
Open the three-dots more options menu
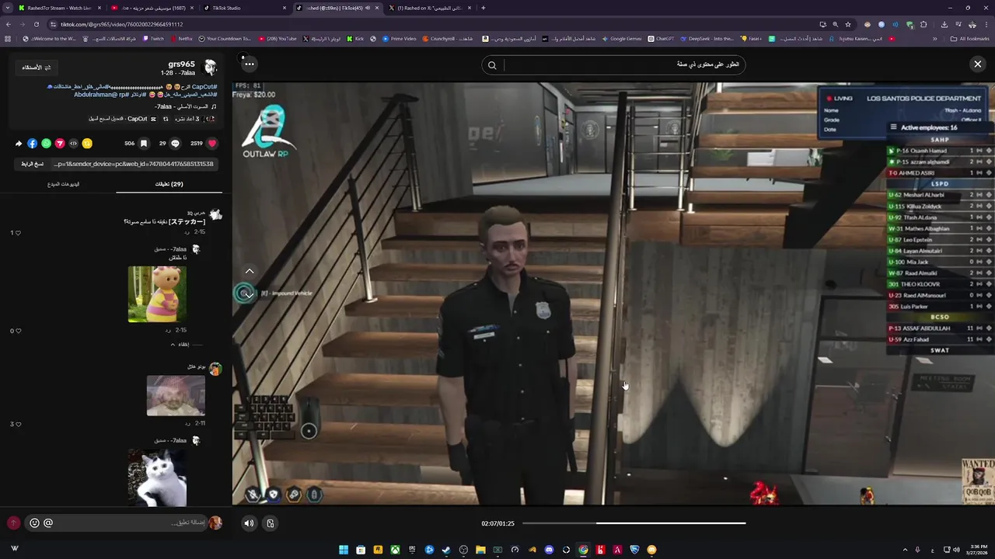tap(249, 64)
